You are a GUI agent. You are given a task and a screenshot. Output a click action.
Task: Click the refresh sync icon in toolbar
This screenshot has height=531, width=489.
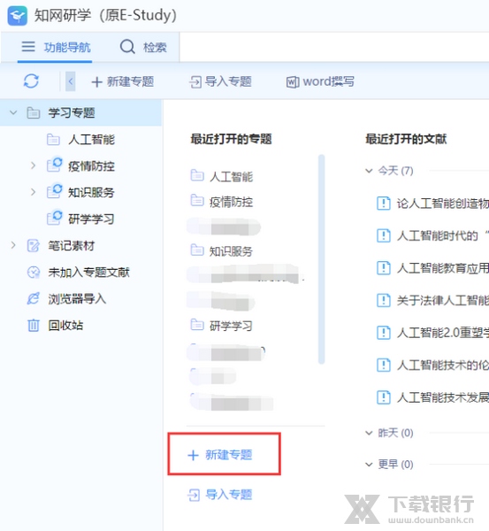[x=31, y=81]
